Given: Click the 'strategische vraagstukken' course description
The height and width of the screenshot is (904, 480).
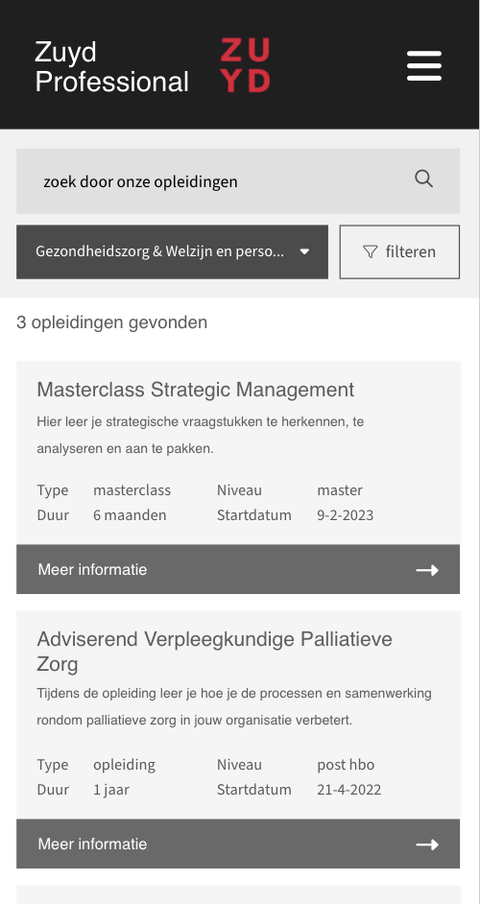Looking at the screenshot, I should pyautogui.click(x=201, y=435).
